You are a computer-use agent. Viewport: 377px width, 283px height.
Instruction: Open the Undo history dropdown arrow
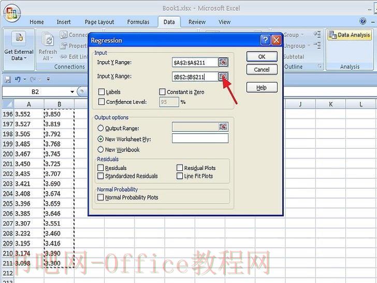coord(24,79)
